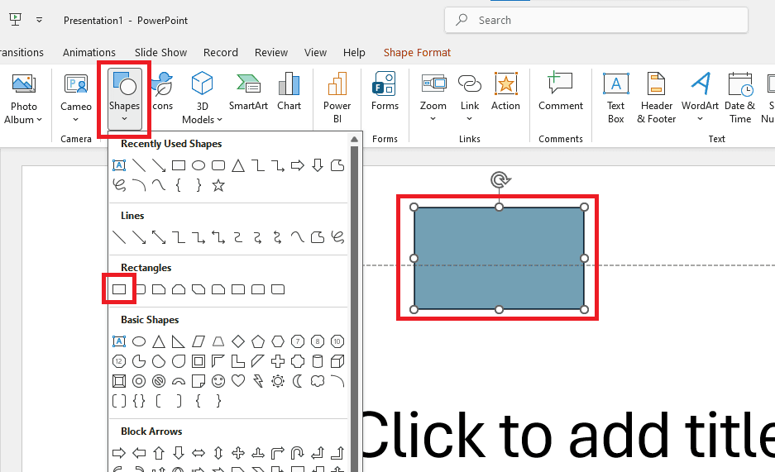Switch to the Animations tab

(x=89, y=52)
